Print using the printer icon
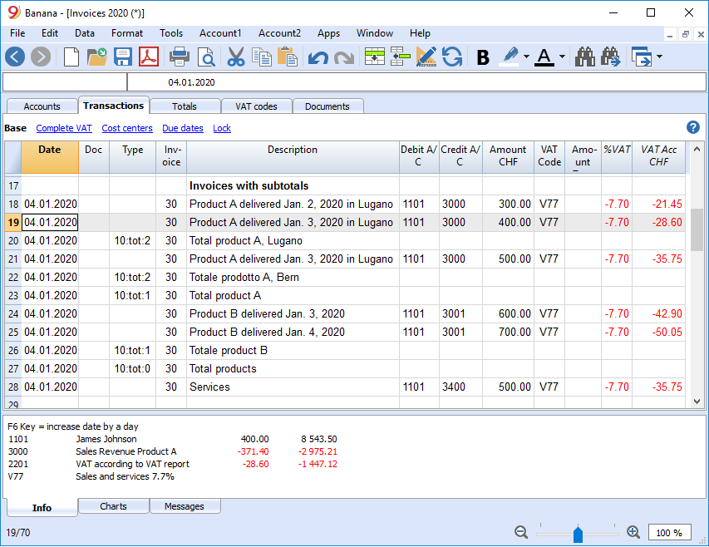 pyautogui.click(x=180, y=57)
